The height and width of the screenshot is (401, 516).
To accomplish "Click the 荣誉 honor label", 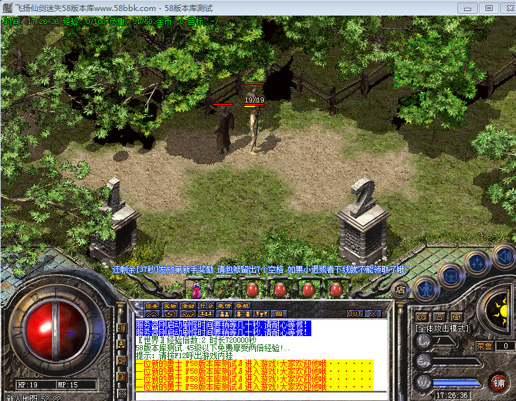I will click(484, 346).
